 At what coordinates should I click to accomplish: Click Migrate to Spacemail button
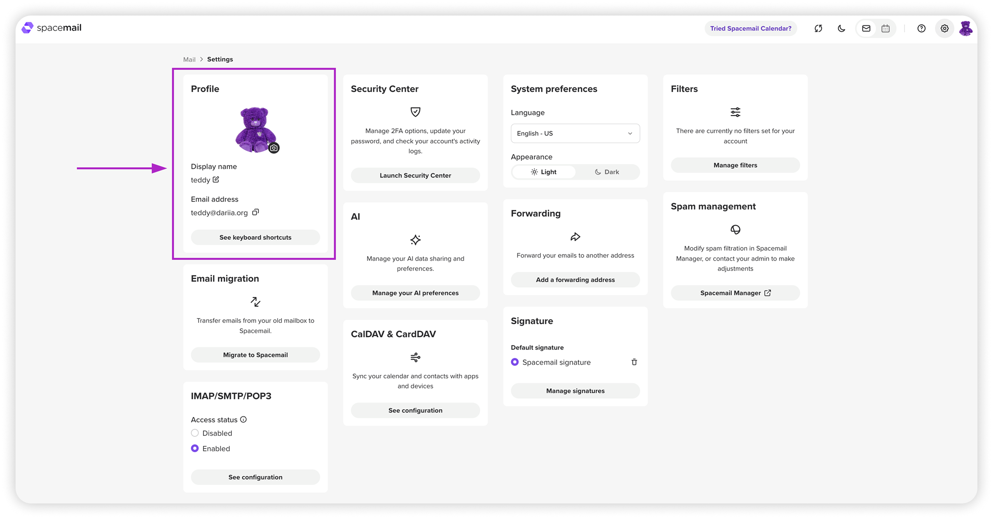click(x=255, y=355)
